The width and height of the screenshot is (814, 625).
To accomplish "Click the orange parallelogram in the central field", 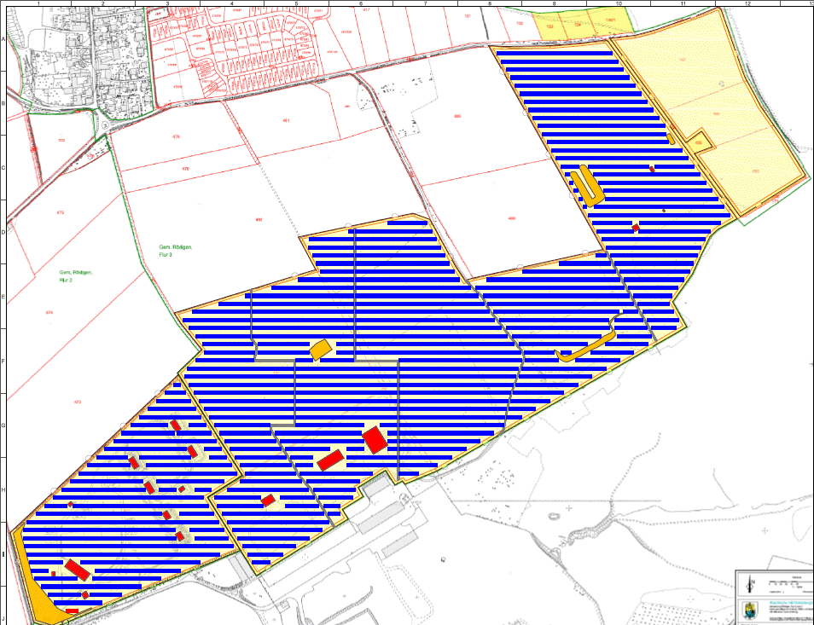I will (320, 350).
